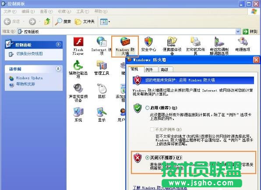
Task: Open the 管理工具 icon
Action: pyautogui.click(x=102, y=68)
